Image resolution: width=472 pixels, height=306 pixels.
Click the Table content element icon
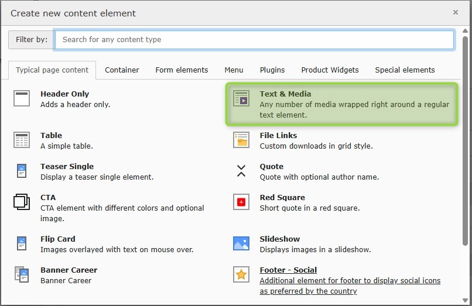(22, 140)
